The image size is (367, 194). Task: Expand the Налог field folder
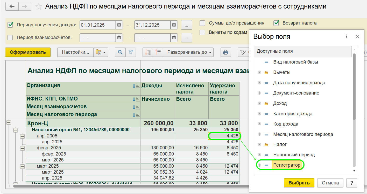tap(259, 144)
